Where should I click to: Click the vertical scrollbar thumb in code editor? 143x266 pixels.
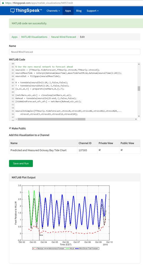click(x=139, y=89)
